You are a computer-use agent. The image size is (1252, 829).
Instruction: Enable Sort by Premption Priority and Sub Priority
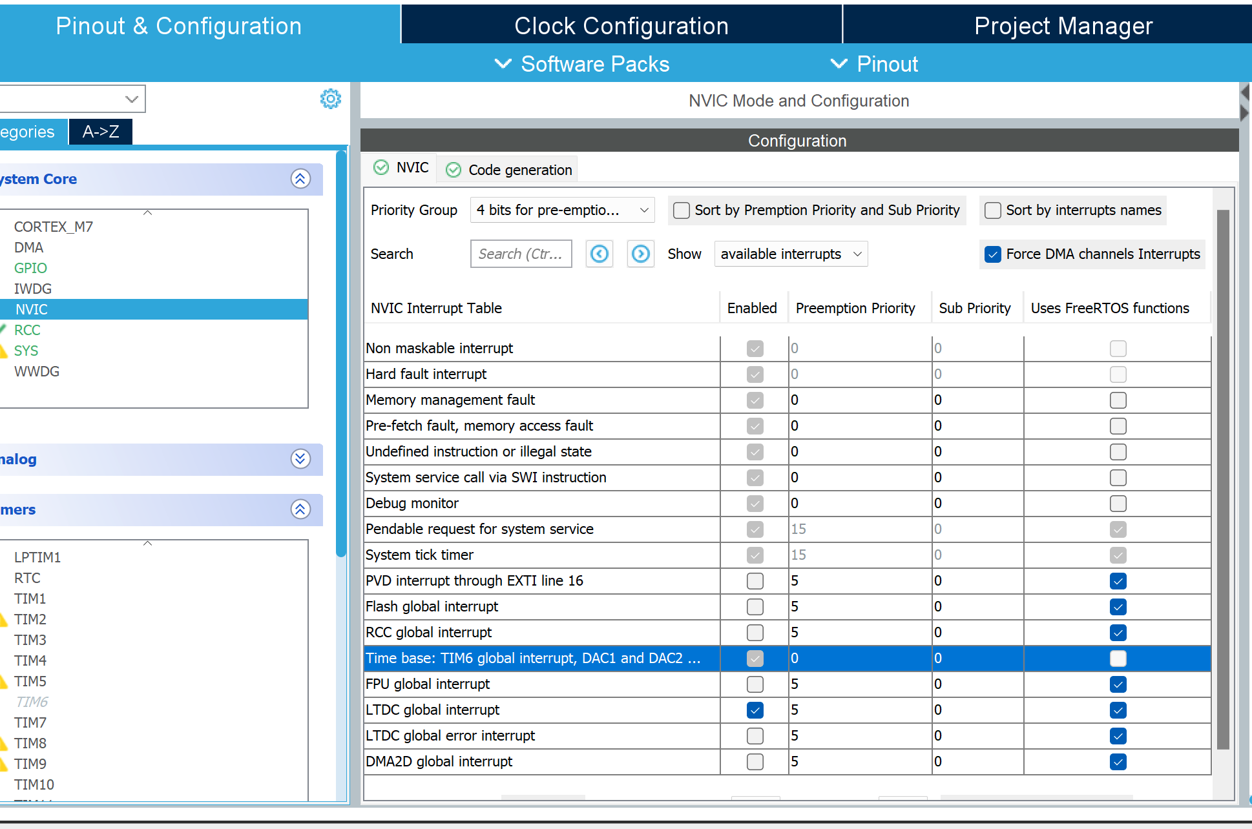(682, 210)
